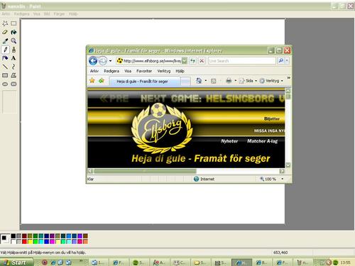Choose the black color swatch in the palette

13,236
